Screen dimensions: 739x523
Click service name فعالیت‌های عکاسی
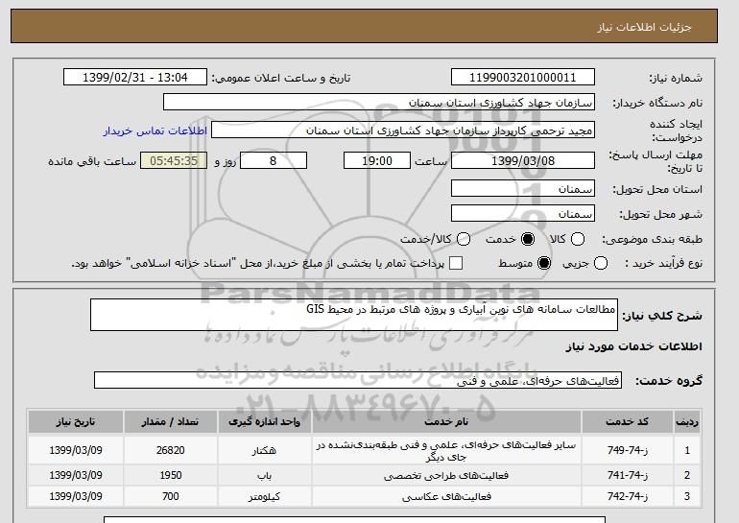tap(446, 496)
